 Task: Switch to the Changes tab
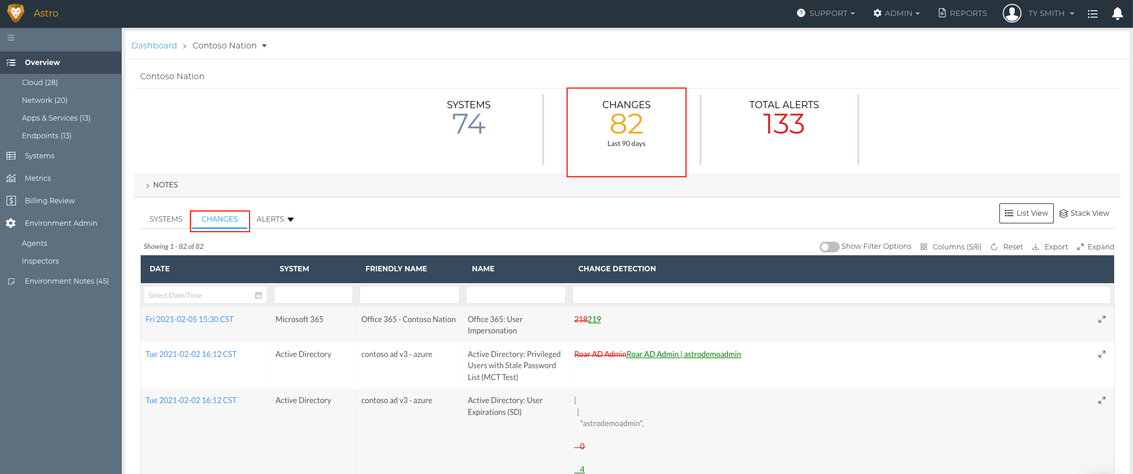click(x=219, y=219)
